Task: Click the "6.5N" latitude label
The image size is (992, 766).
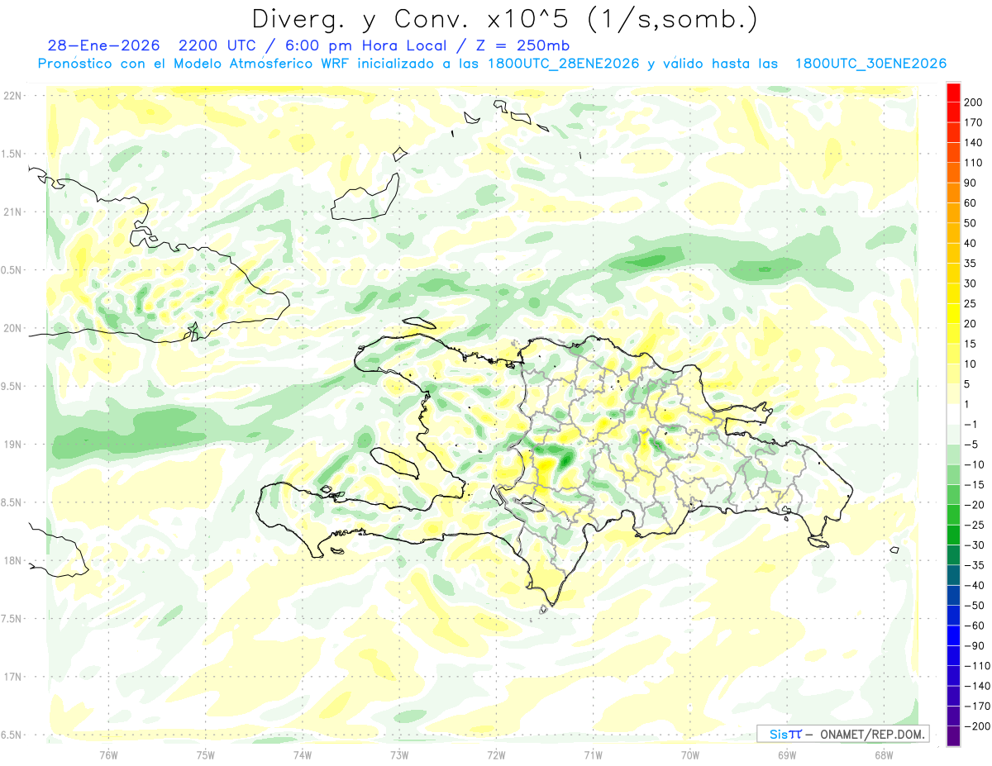Action: 12,735
